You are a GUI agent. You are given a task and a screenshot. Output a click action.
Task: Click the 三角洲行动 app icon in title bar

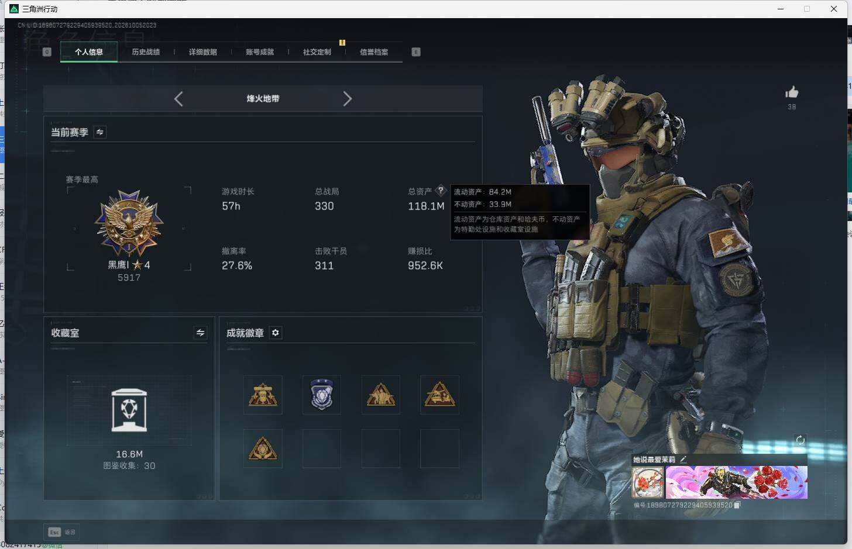pos(14,9)
